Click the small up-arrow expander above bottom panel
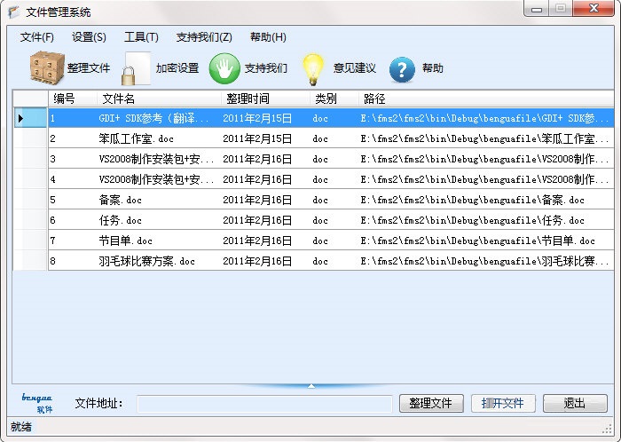Image resolution: width=621 pixels, height=442 pixels. [x=311, y=386]
